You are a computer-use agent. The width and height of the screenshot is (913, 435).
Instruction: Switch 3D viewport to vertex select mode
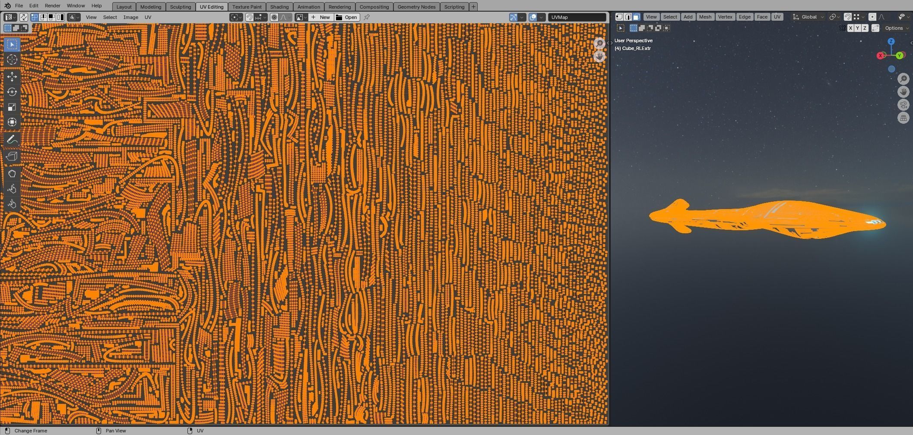[x=619, y=17]
